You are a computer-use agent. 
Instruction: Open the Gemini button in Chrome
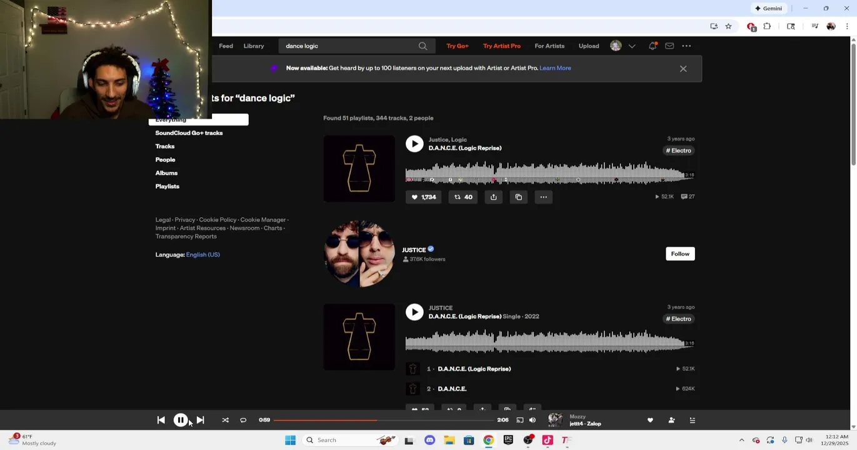768,8
